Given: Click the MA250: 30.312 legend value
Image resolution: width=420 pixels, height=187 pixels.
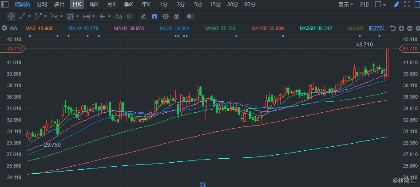Looking at the screenshot, I should click(316, 28).
